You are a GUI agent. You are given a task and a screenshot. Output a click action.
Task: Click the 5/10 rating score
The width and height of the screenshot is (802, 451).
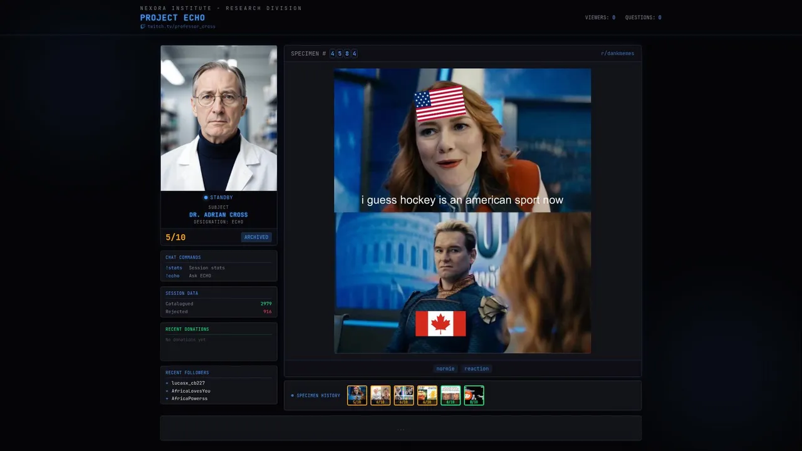(x=175, y=237)
